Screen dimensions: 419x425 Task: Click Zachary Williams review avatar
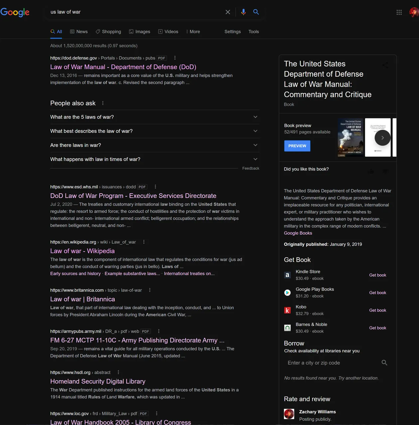coord(289,414)
